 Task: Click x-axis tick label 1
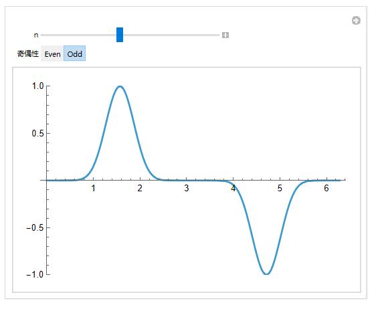pos(93,189)
